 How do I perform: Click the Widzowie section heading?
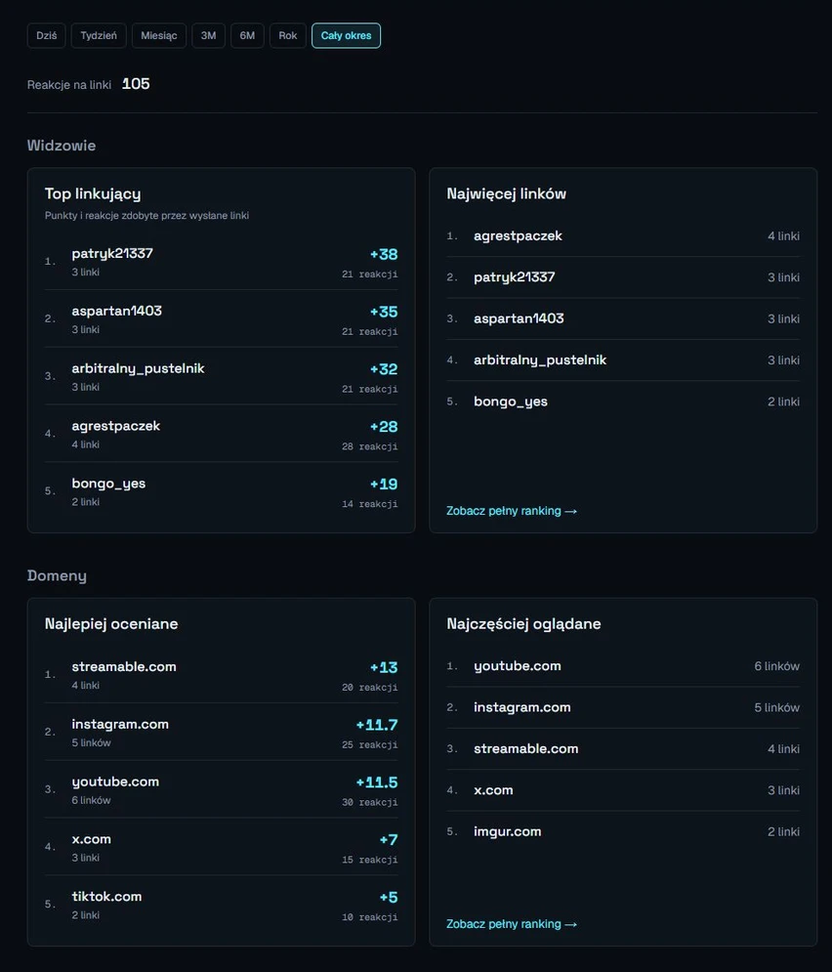coord(62,146)
